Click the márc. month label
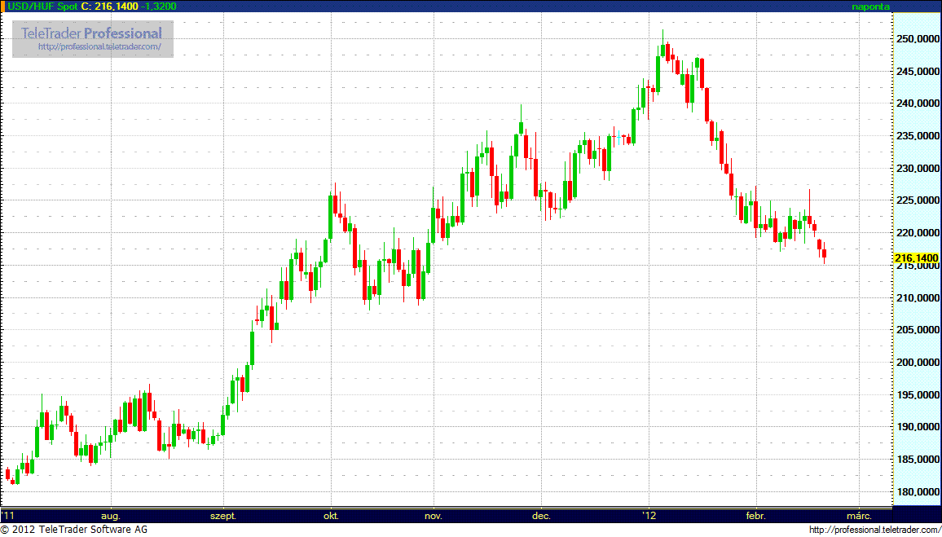This screenshot has width=942, height=537. (x=859, y=515)
